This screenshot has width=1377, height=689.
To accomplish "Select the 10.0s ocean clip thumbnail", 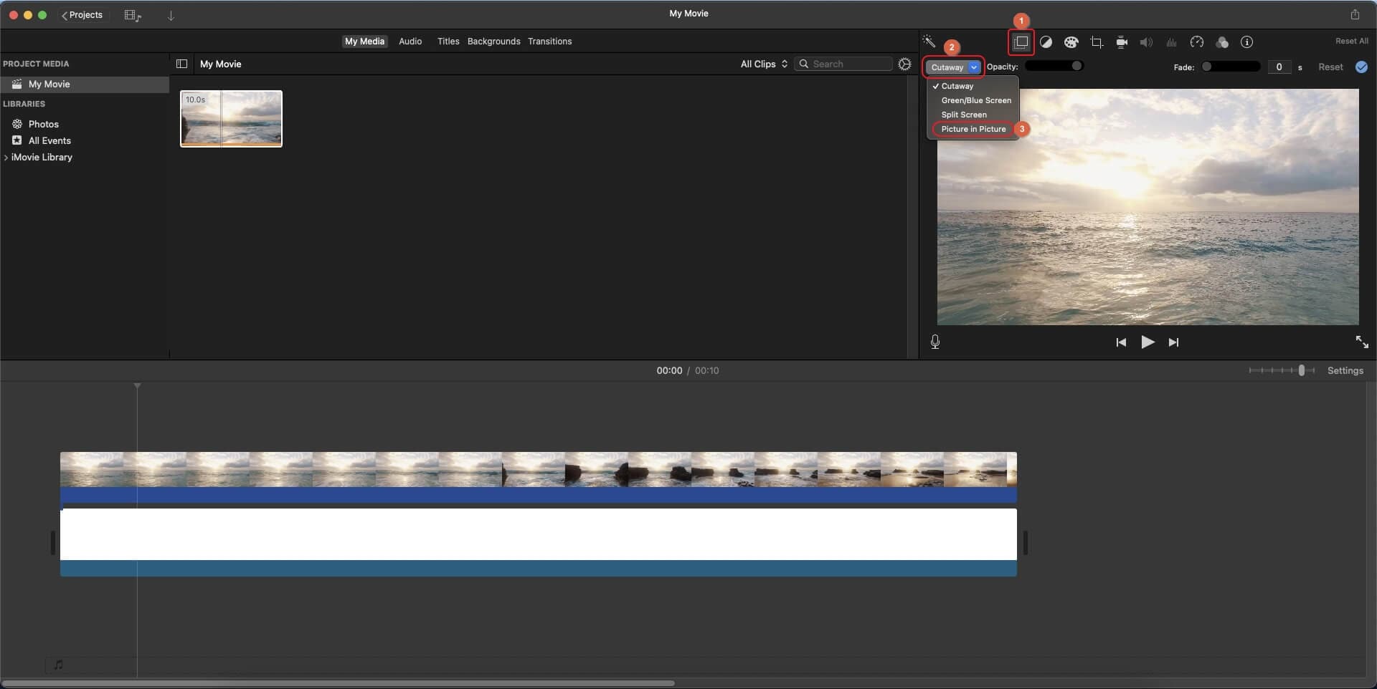I will pyautogui.click(x=231, y=119).
